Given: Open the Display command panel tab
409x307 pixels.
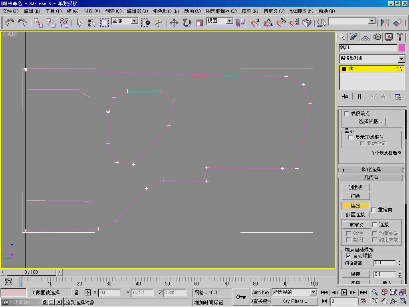Looking at the screenshot, I should coord(388,37).
